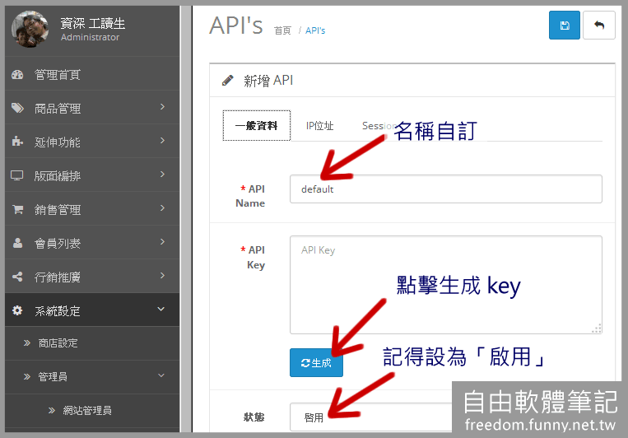Expand the 版面編排 chevron
628x438 pixels.
click(162, 174)
